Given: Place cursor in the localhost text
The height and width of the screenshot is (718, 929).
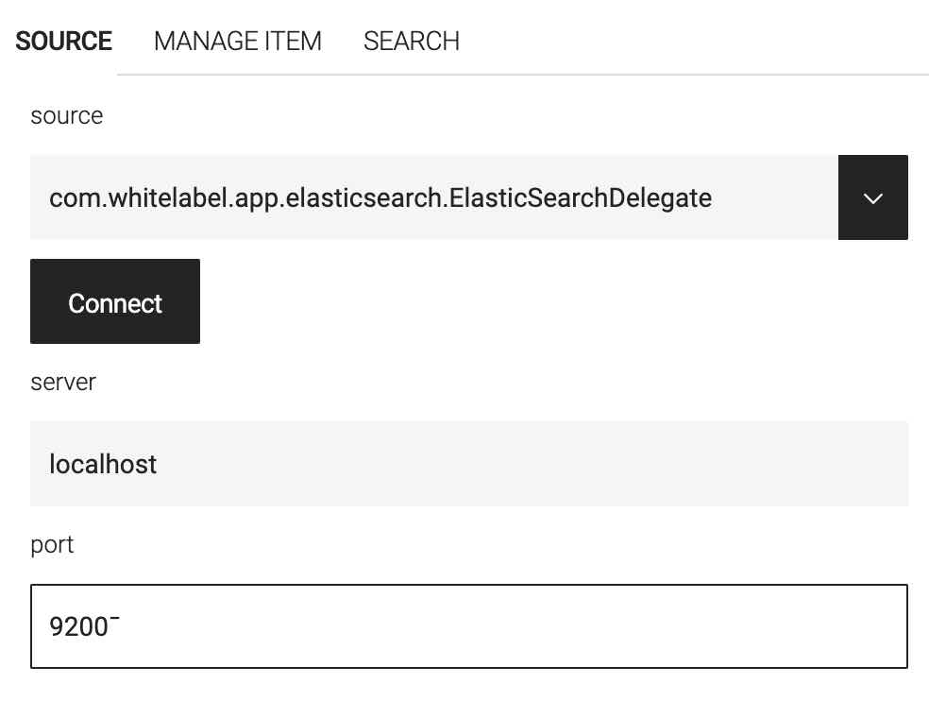Looking at the screenshot, I should point(103,464).
